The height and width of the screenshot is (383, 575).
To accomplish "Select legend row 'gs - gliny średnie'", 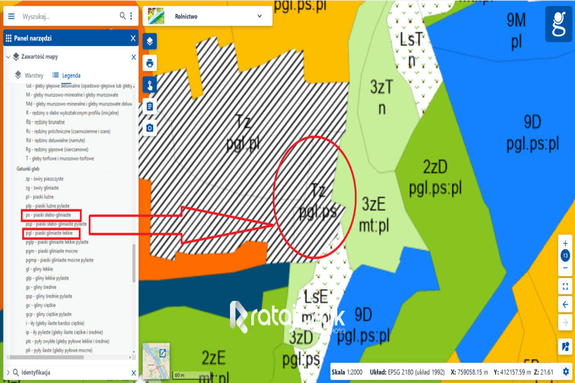I will click(x=41, y=287).
